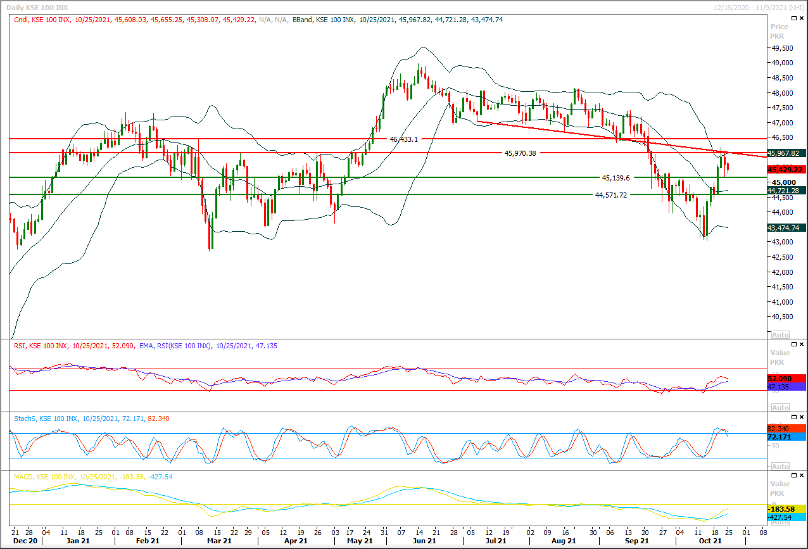The height and width of the screenshot is (549, 808).
Task: Click the 45,139.6 support line label
Action: pyautogui.click(x=615, y=178)
